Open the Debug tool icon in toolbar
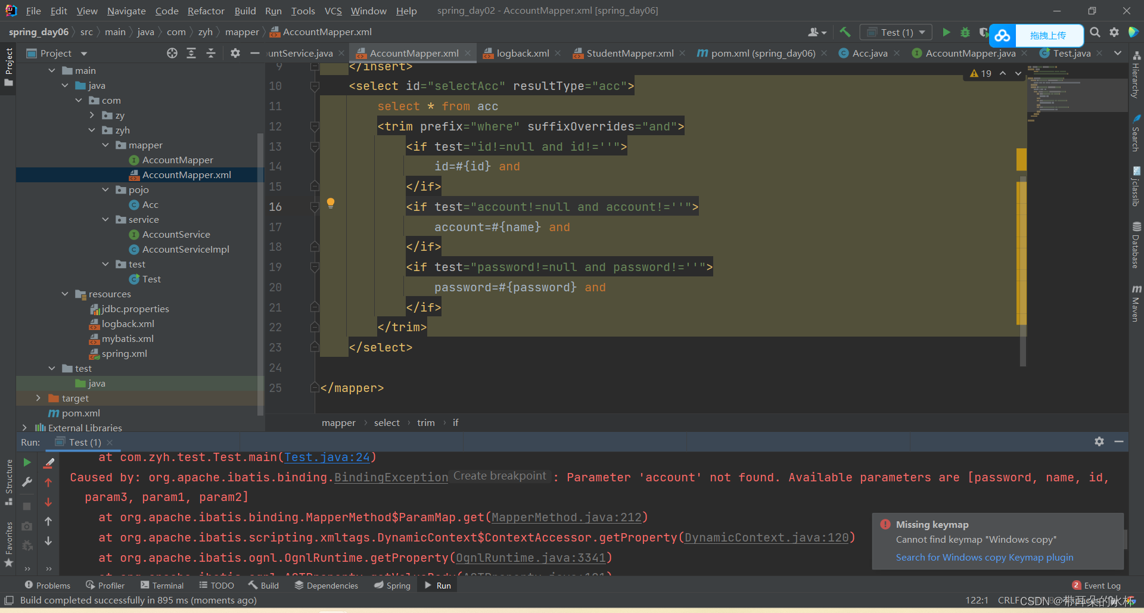 click(965, 32)
